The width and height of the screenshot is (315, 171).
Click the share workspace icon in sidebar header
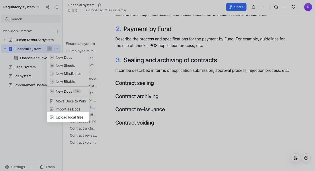pyautogui.click(x=48, y=7)
